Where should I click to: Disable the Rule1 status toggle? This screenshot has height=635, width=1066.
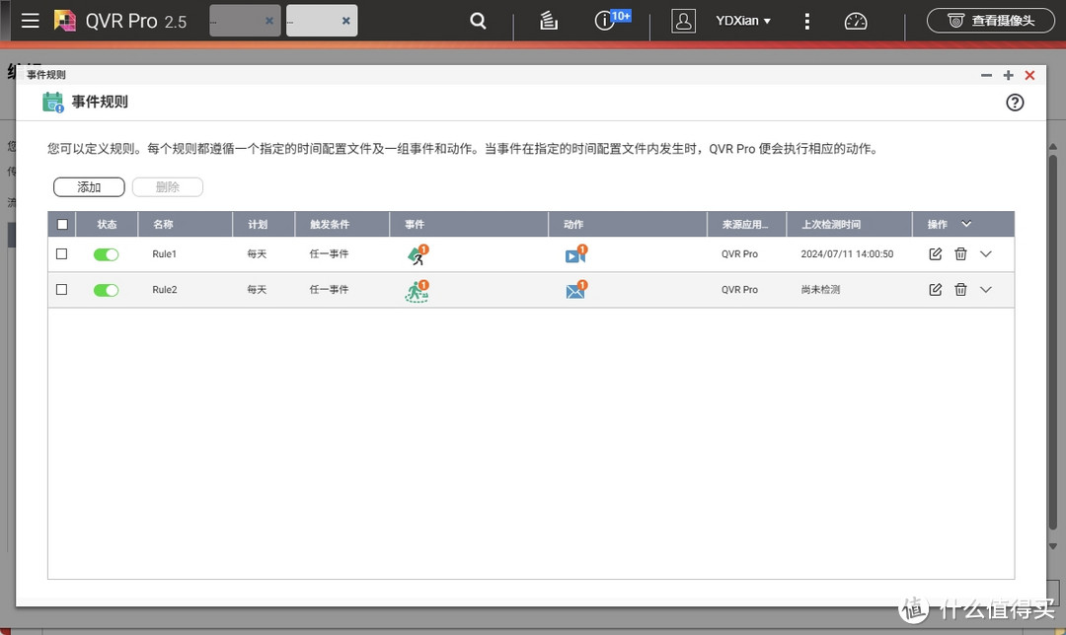coord(106,253)
